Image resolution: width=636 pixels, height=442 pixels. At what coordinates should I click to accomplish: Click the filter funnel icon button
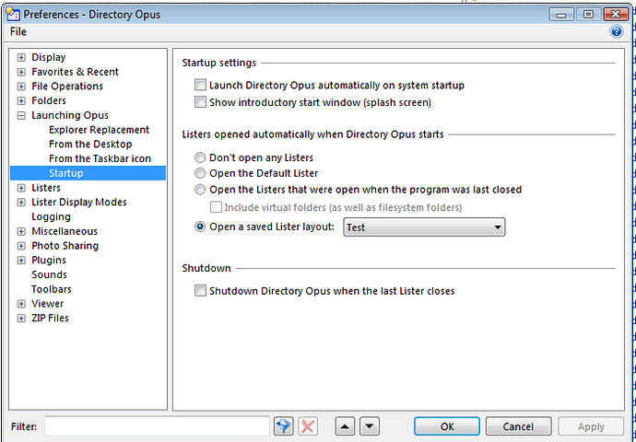(284, 426)
